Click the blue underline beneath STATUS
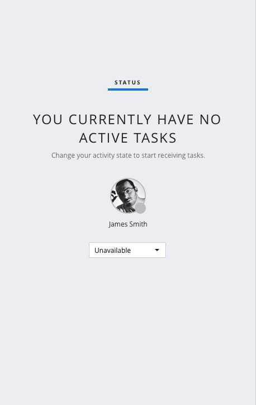256x405 pixels. [x=128, y=90]
